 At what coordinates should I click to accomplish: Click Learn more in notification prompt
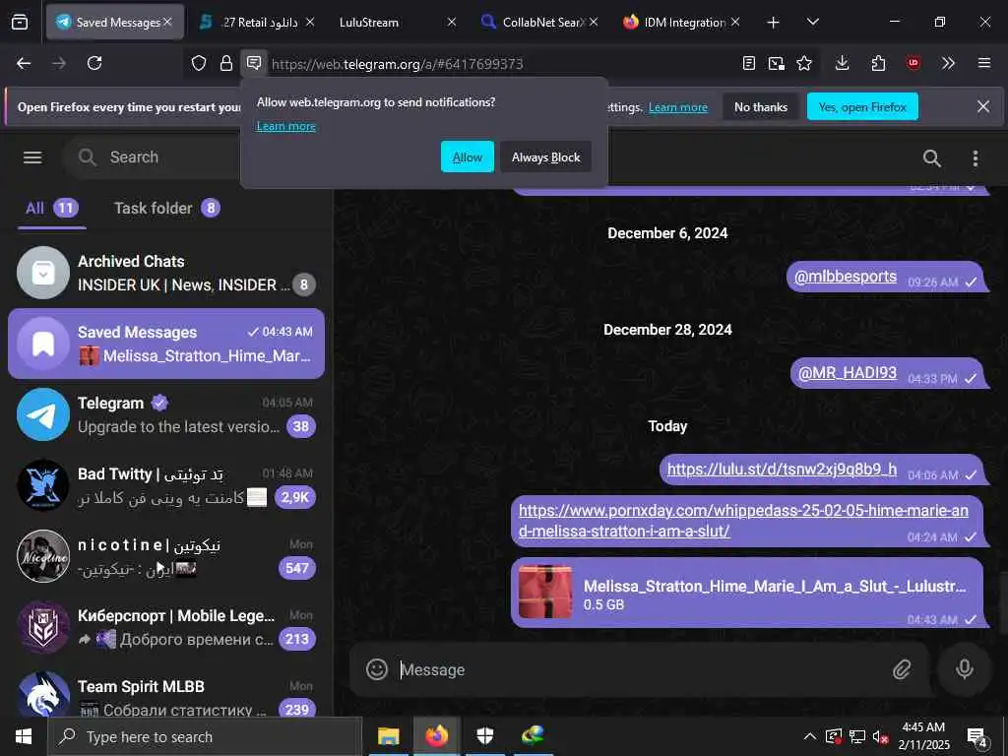(x=286, y=126)
